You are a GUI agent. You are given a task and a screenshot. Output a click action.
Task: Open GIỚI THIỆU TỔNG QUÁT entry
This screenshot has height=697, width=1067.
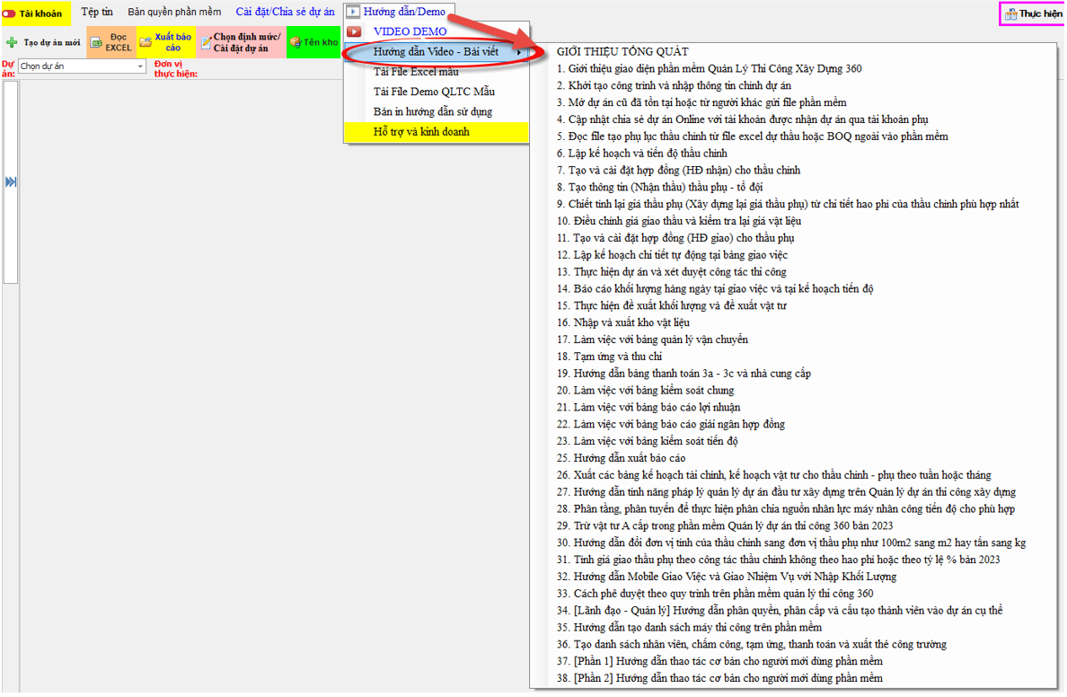(x=622, y=52)
